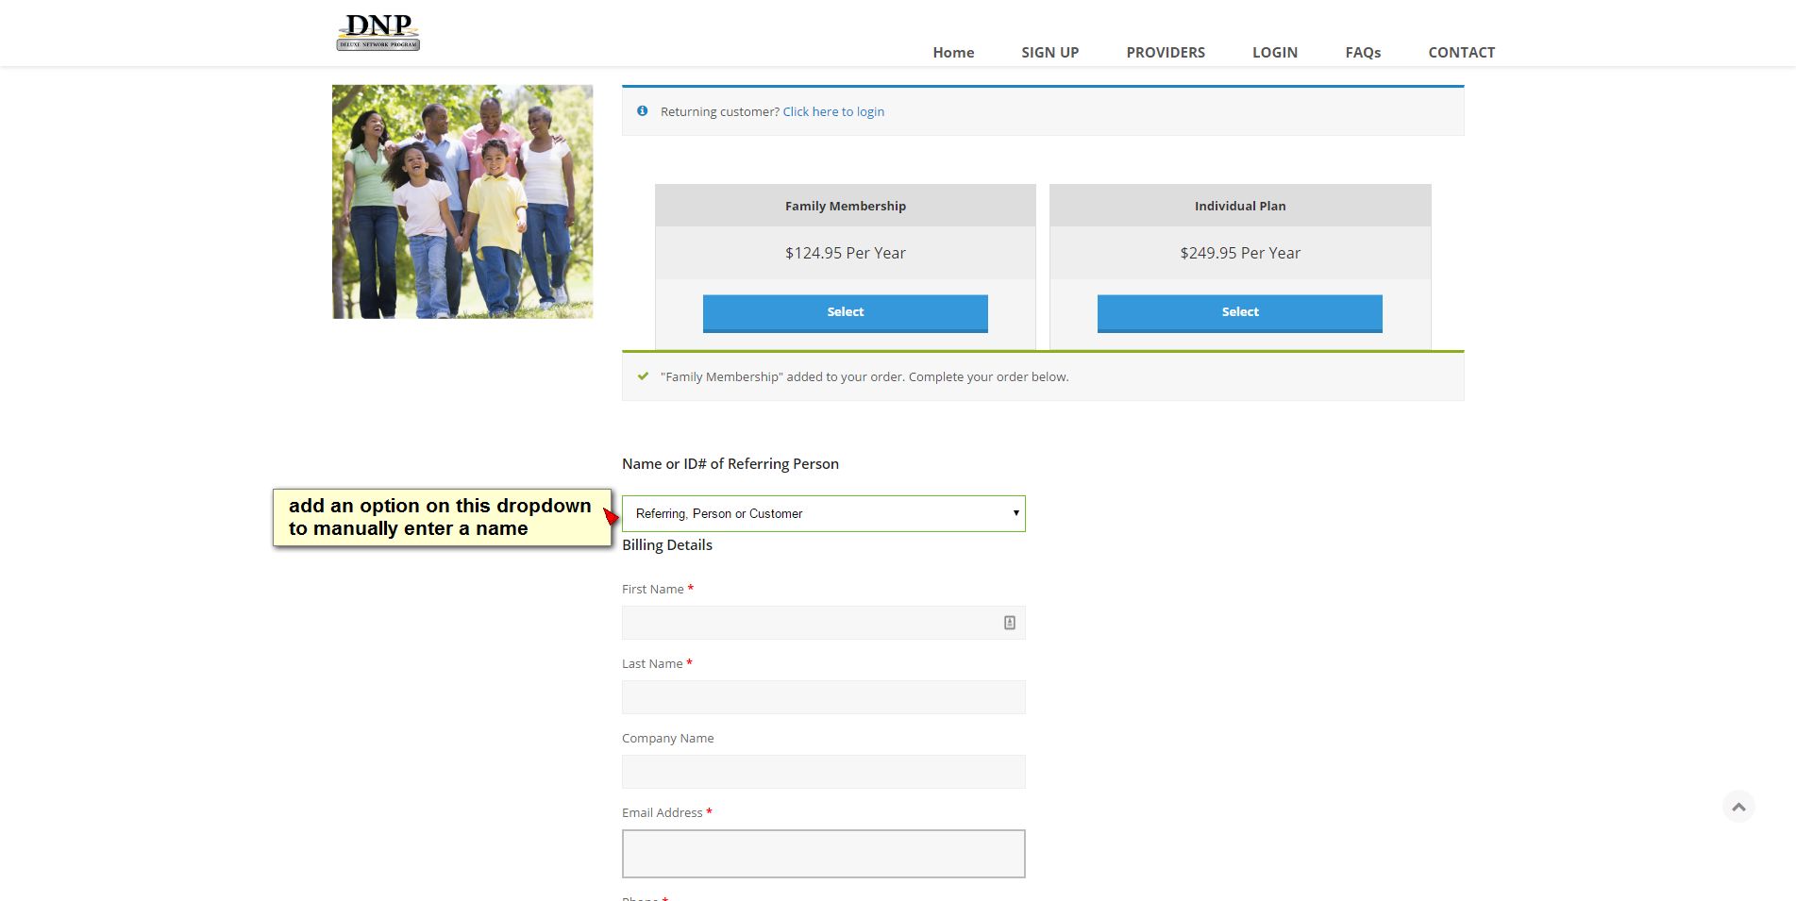
Task: Click the 'Individual Plan' header
Action: (x=1240, y=206)
